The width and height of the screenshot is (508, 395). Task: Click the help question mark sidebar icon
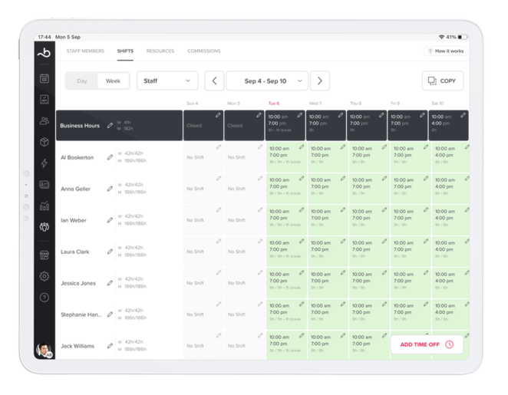tap(45, 298)
